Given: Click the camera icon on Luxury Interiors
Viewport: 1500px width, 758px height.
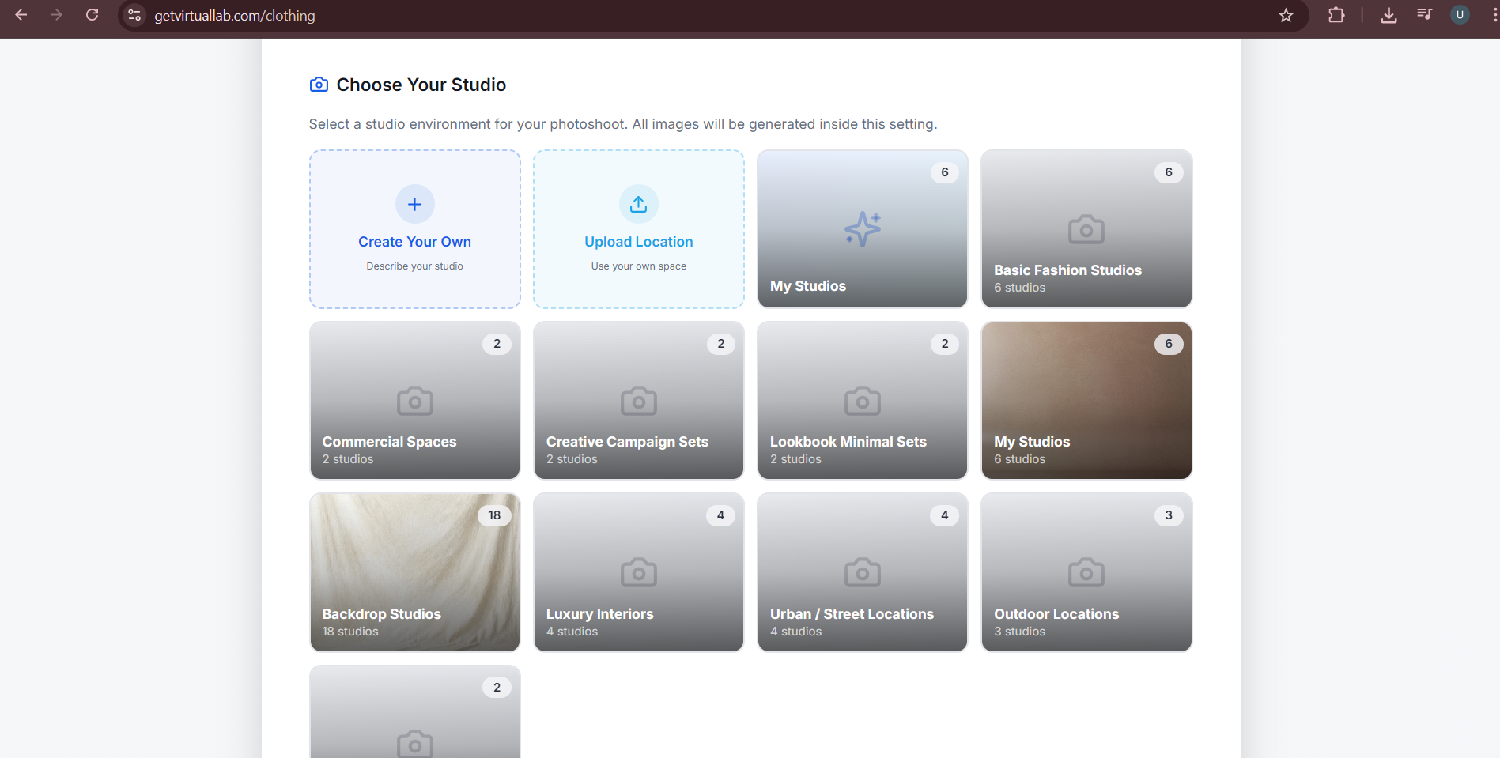Looking at the screenshot, I should (638, 572).
